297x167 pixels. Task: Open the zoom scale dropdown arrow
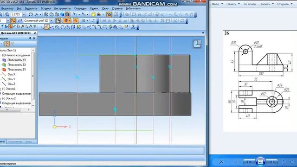click(24, 14)
